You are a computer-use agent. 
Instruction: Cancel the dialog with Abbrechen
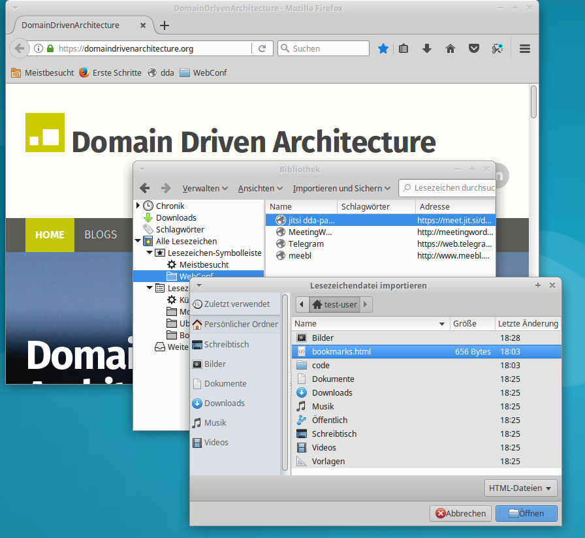tap(460, 513)
